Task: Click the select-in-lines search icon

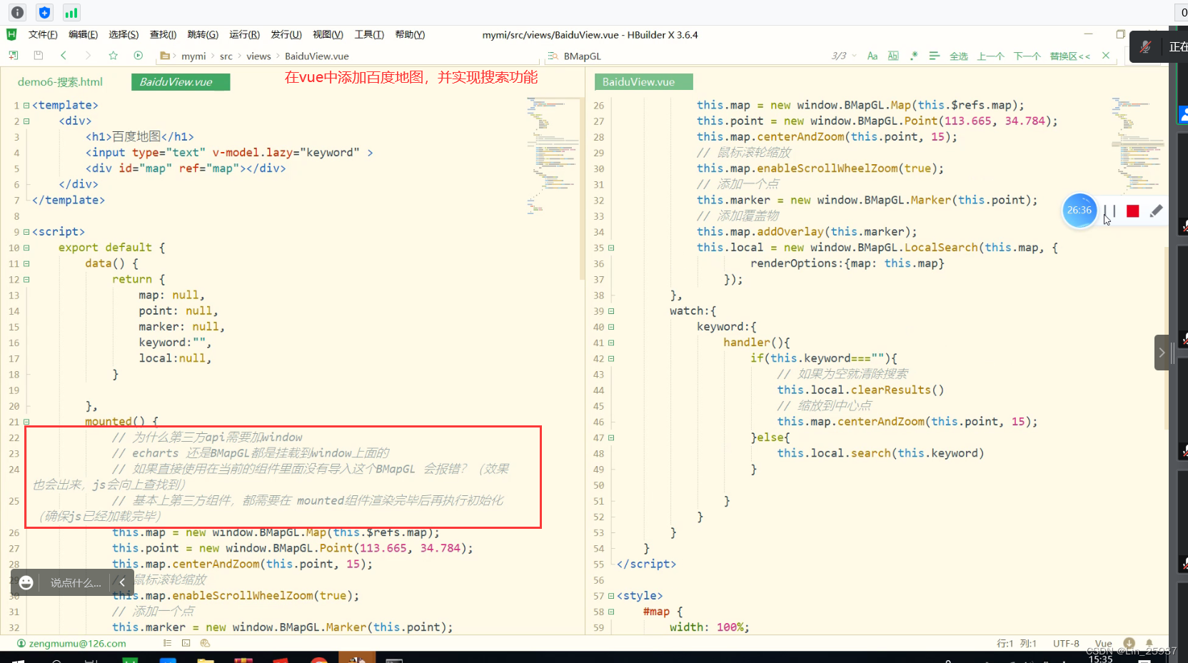Action: pyautogui.click(x=934, y=56)
